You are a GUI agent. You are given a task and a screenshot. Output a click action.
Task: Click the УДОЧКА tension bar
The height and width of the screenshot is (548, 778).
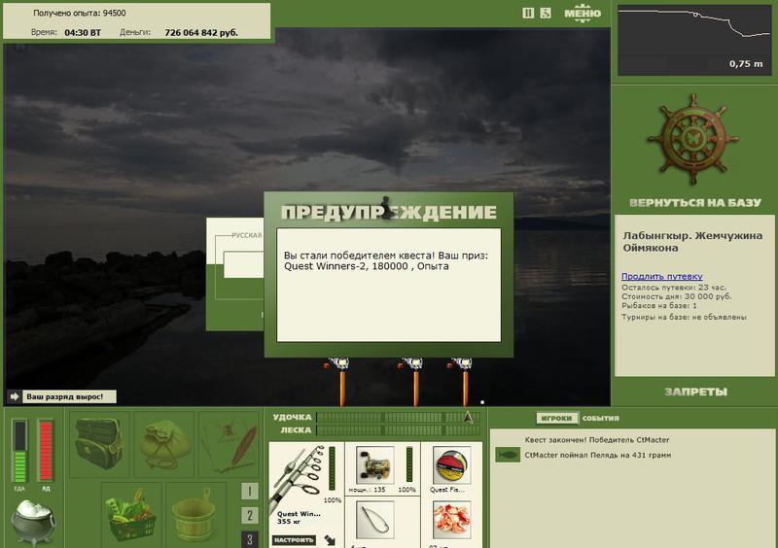click(398, 418)
